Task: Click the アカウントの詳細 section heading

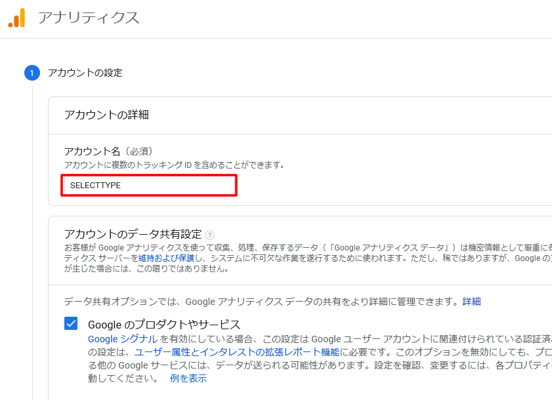Action: tap(106, 115)
